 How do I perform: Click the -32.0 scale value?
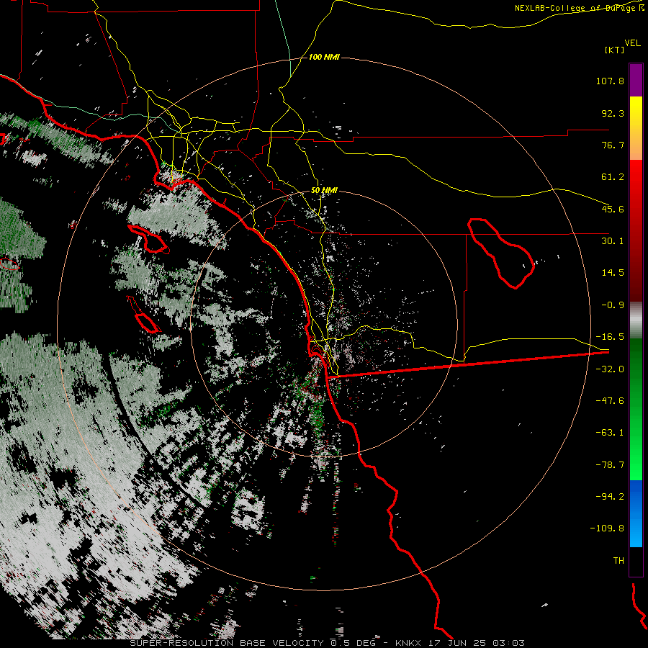(x=610, y=369)
